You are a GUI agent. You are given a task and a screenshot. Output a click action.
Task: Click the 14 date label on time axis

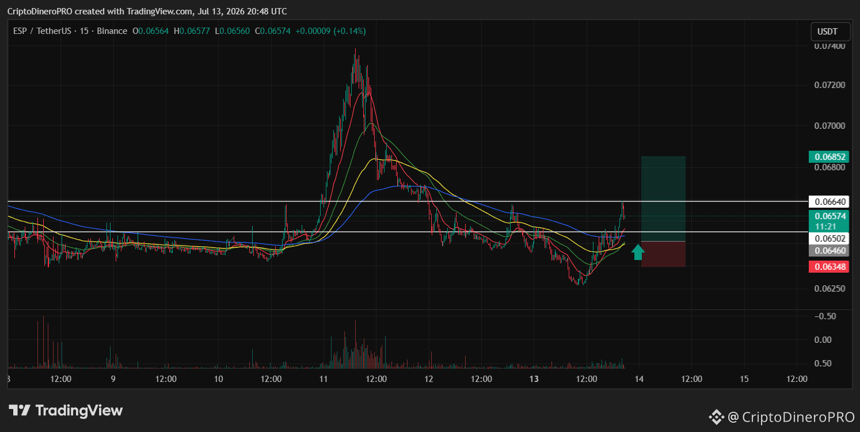(639, 379)
